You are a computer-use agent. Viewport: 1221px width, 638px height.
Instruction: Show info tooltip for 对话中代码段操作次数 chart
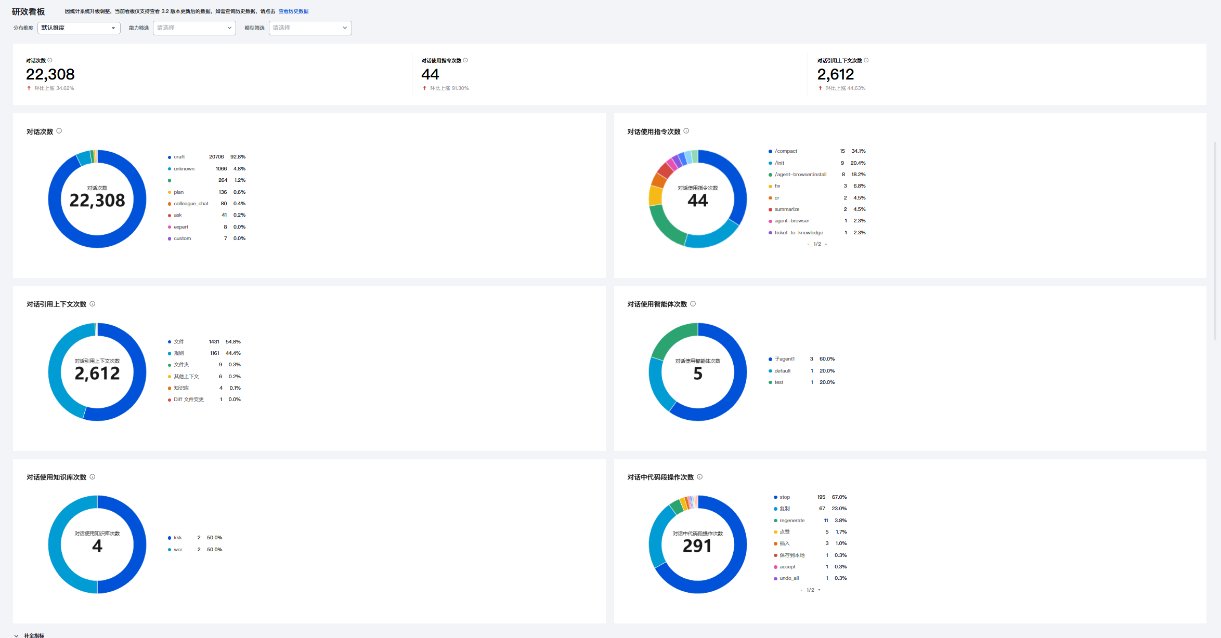click(700, 477)
